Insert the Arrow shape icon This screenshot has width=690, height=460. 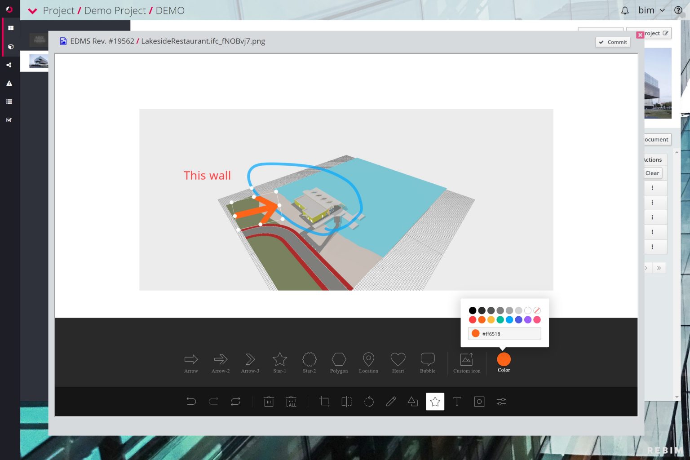click(191, 363)
